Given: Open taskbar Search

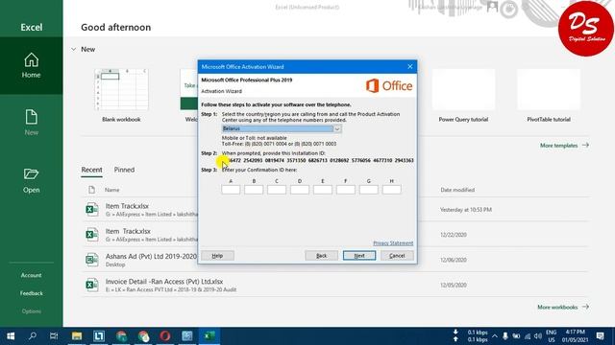Looking at the screenshot, I should pyautogui.click(x=33, y=336).
